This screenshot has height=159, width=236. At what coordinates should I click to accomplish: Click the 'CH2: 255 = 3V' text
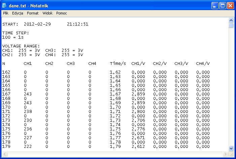(21, 55)
